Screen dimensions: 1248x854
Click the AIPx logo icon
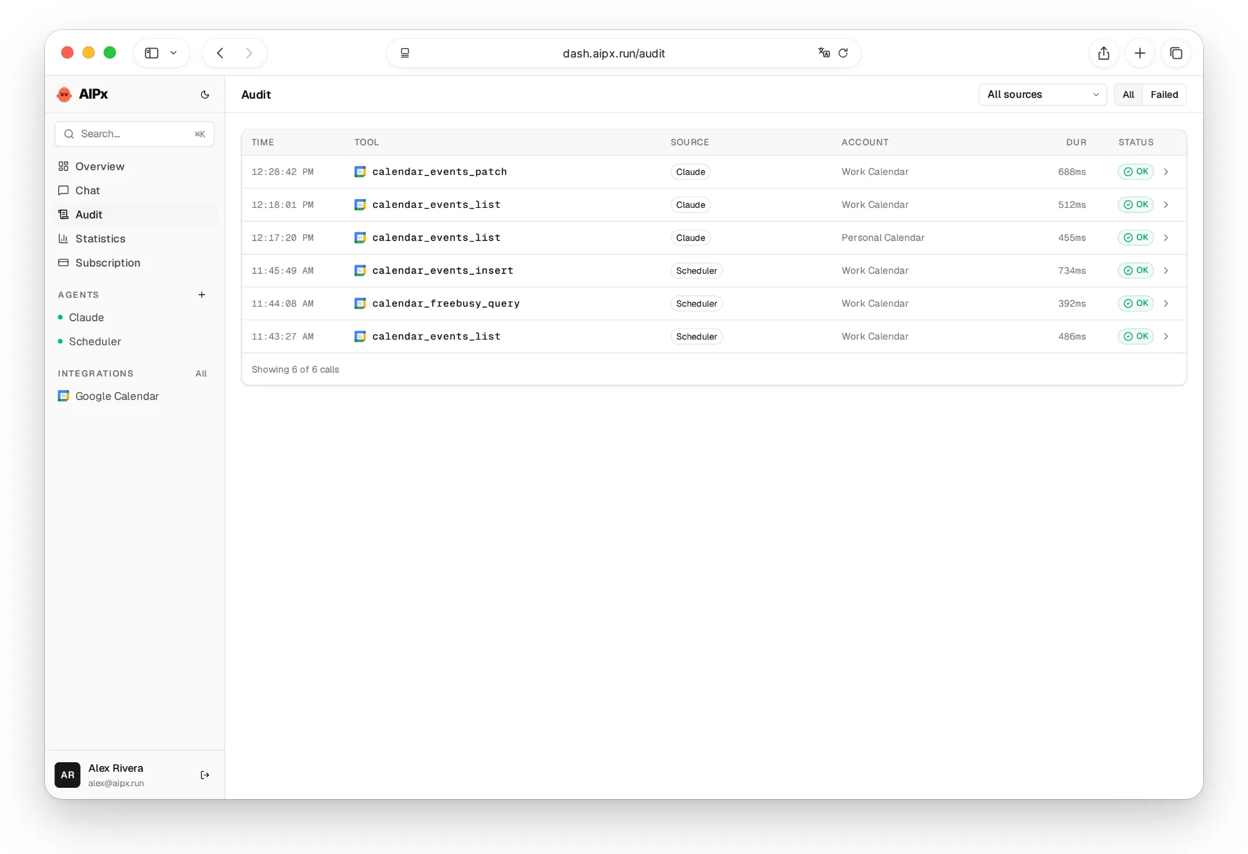coord(64,94)
